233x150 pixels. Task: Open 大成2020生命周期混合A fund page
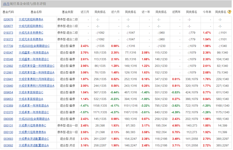34,119
